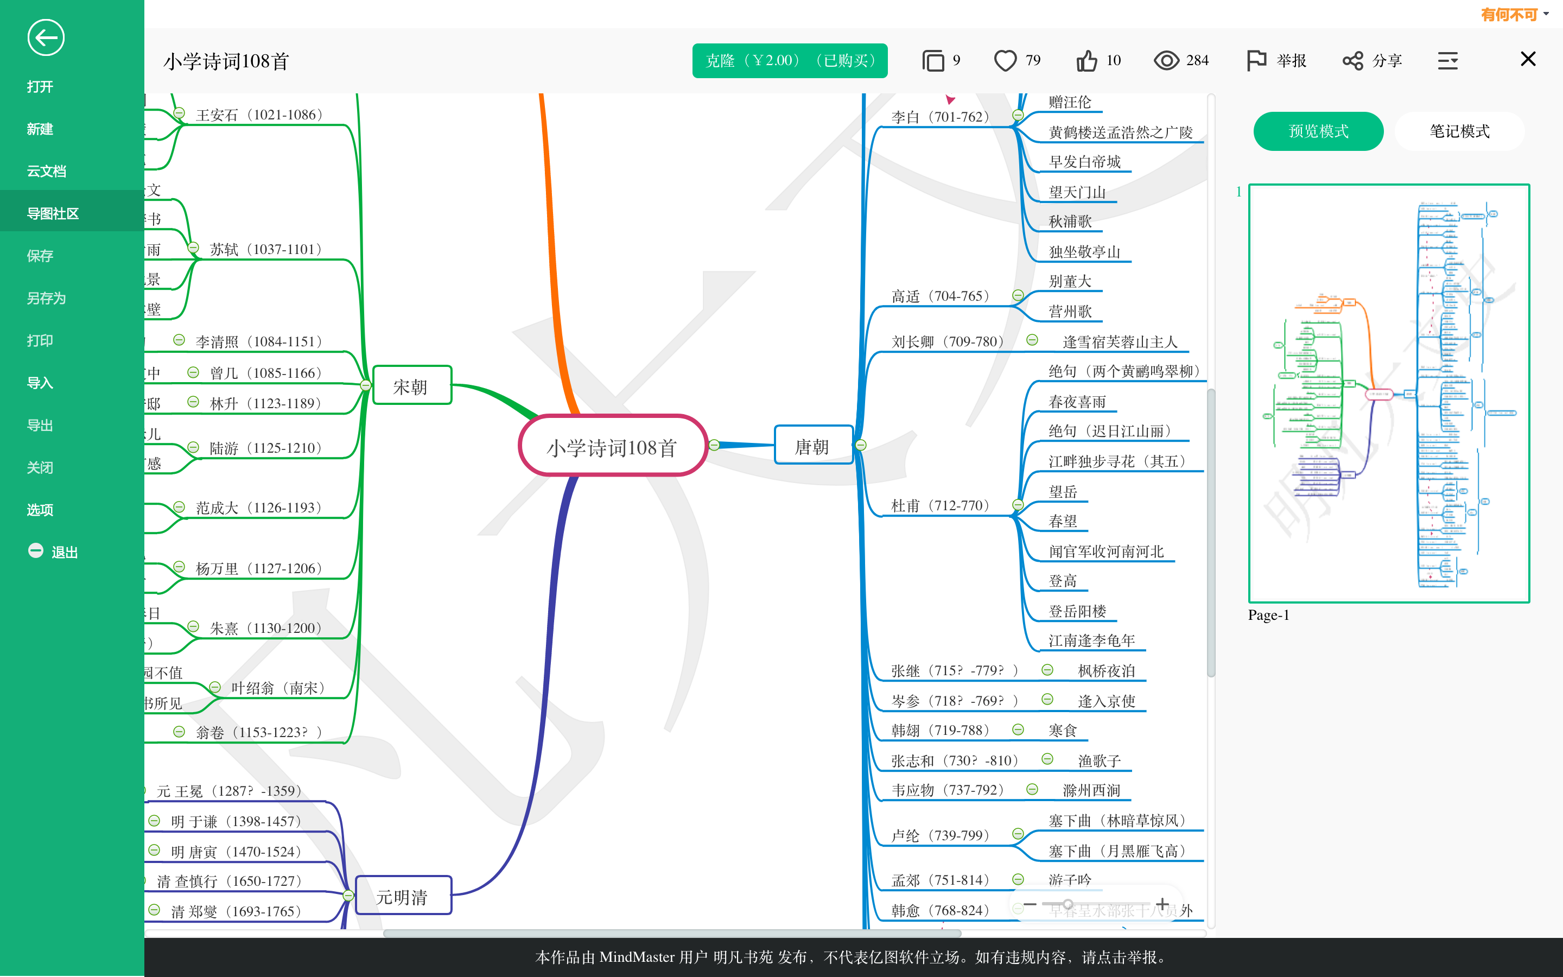This screenshot has height=977, width=1563.
Task: Choose 导入 import option
Action: tap(40, 383)
